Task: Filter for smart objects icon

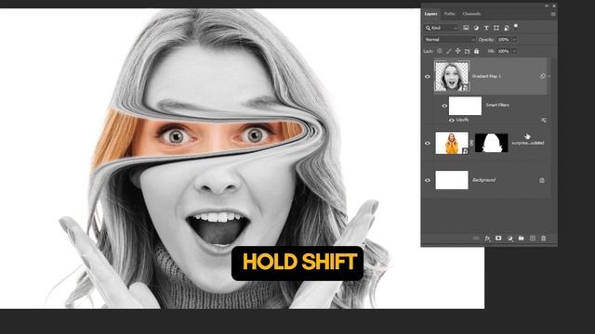Action: [506, 28]
